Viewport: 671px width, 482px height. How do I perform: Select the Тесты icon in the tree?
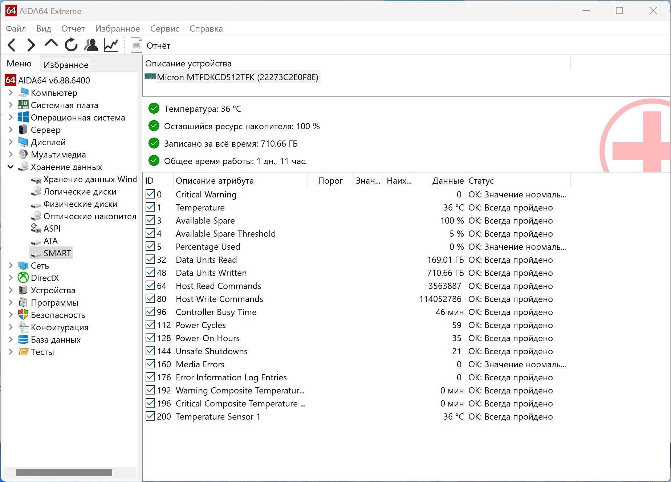coord(23,351)
